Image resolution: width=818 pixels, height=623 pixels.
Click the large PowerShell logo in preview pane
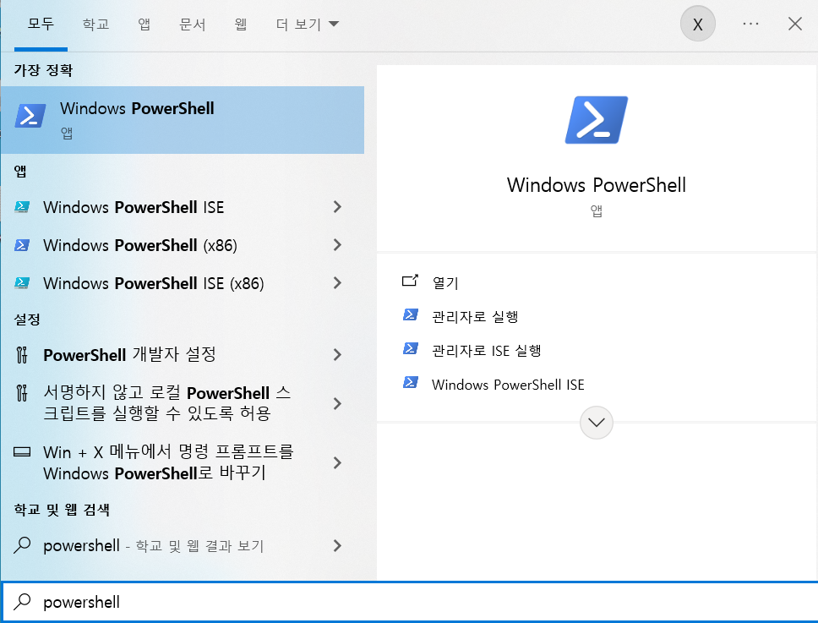597,119
